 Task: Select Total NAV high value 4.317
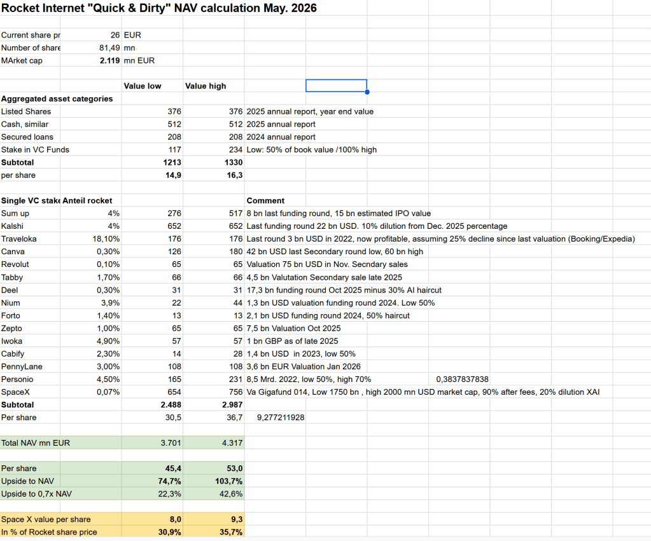coord(232,443)
